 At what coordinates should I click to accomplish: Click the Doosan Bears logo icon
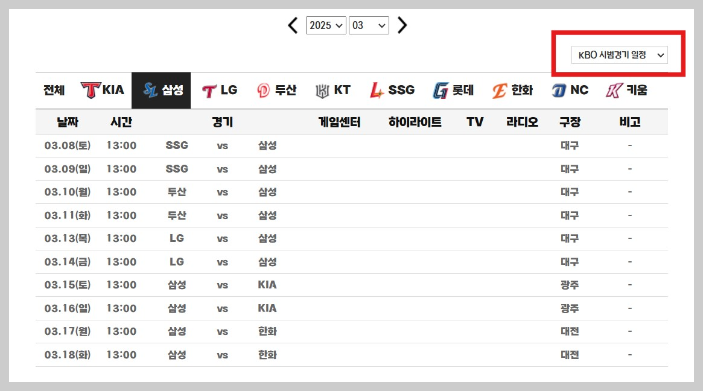264,89
